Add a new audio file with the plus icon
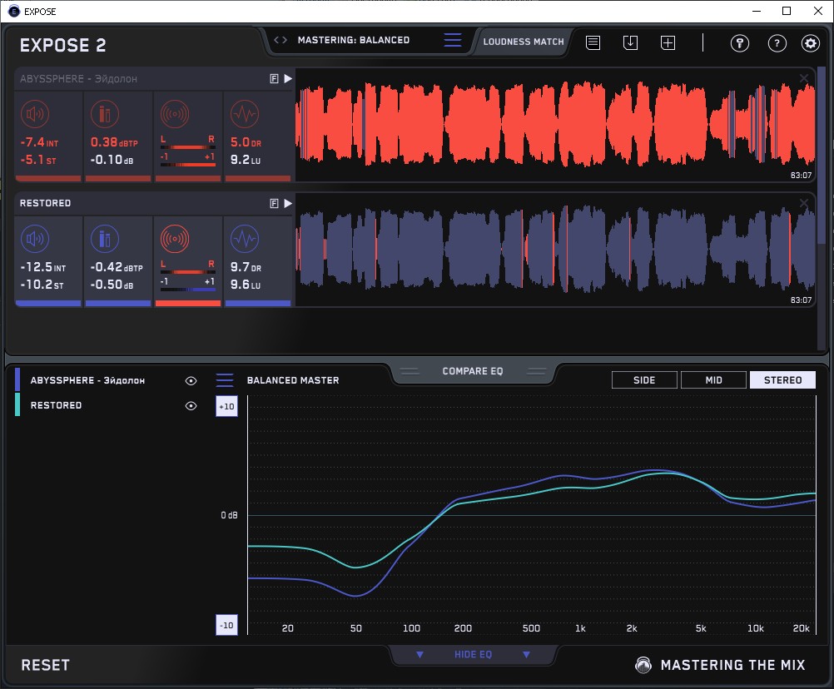 pos(668,42)
